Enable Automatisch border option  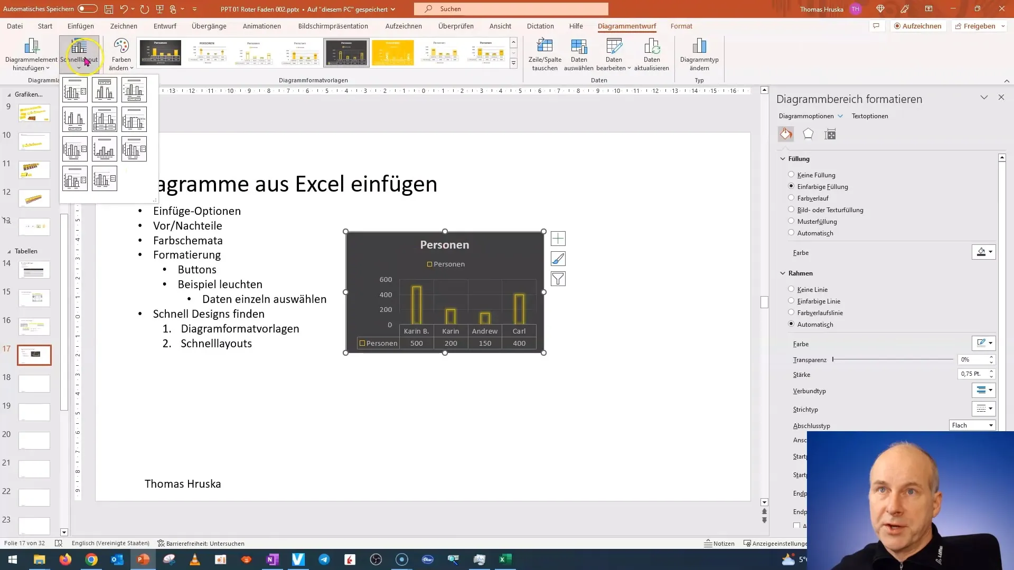pos(791,324)
